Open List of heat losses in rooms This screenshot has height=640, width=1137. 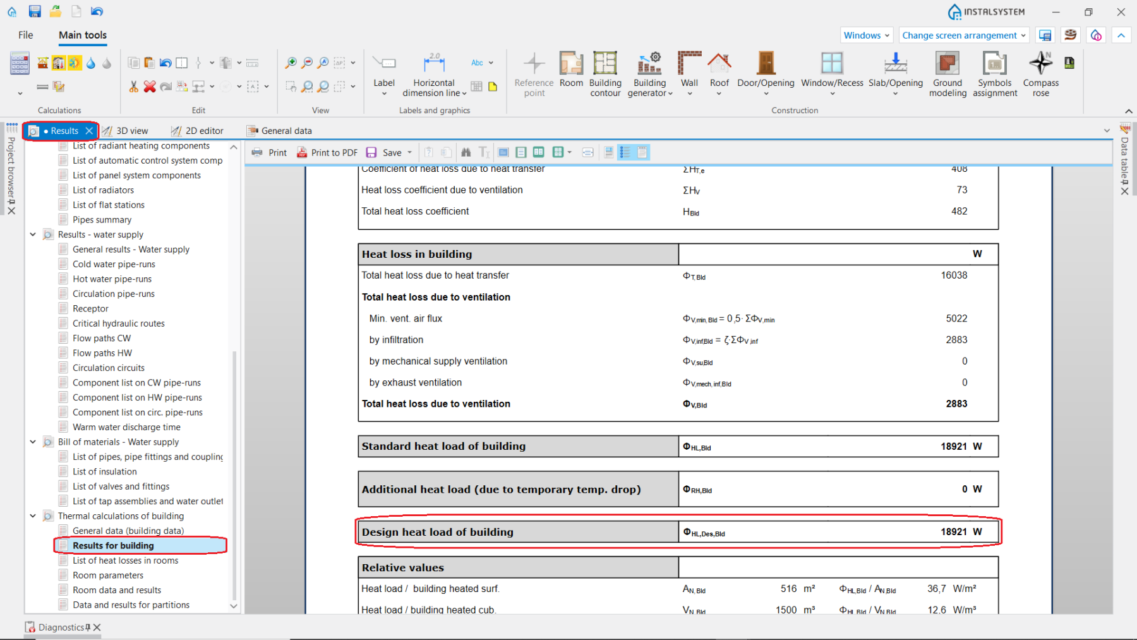125,560
